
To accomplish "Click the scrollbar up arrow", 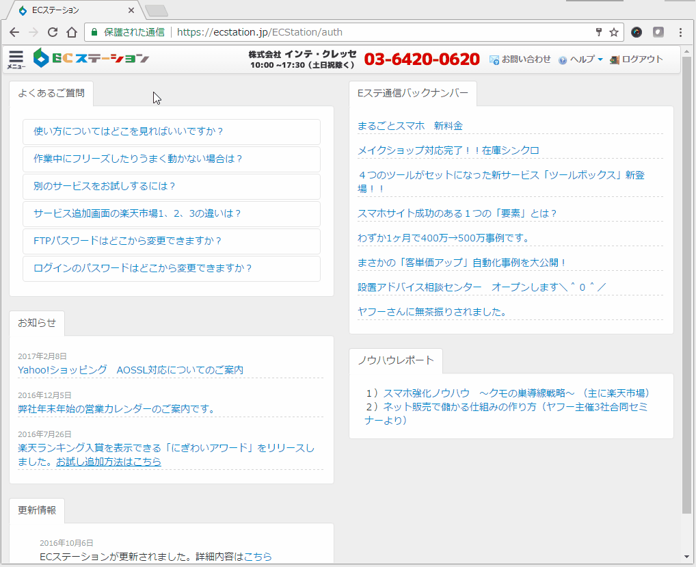I will click(x=686, y=50).
